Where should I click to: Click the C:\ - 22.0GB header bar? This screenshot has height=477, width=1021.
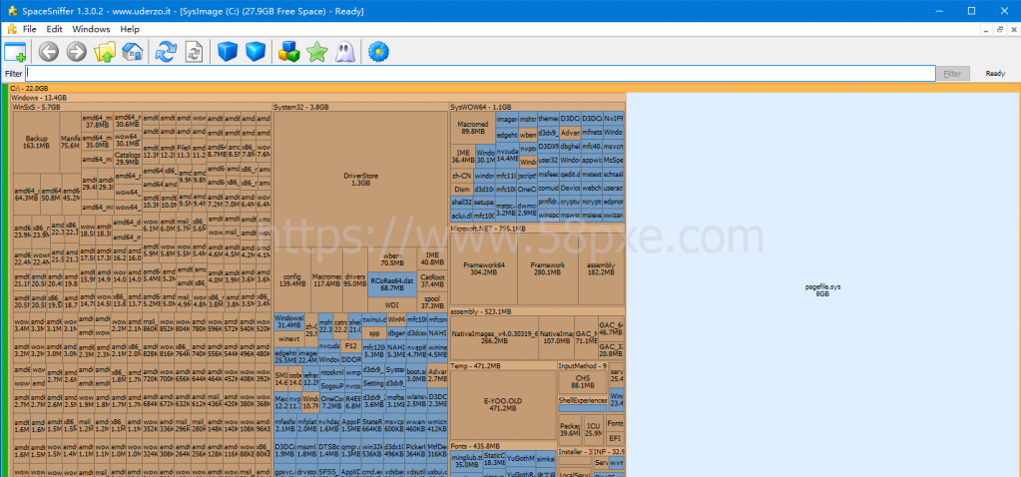pos(513,88)
